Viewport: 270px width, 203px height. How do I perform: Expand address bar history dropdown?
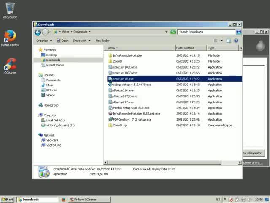click(166, 32)
